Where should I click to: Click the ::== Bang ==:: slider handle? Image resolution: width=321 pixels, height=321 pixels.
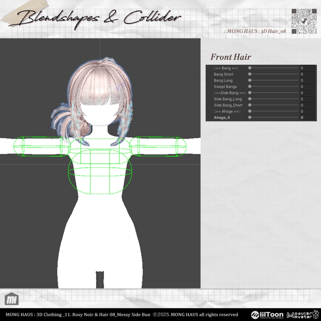pyautogui.click(x=250, y=68)
